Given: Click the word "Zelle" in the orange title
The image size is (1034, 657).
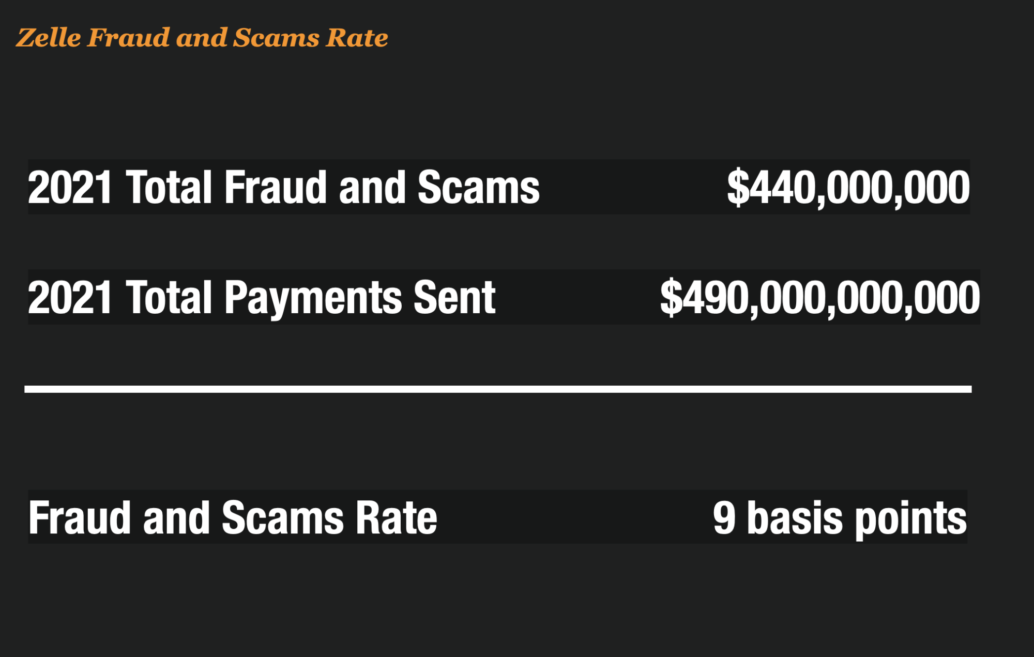Looking at the screenshot, I should pyautogui.click(x=49, y=38).
